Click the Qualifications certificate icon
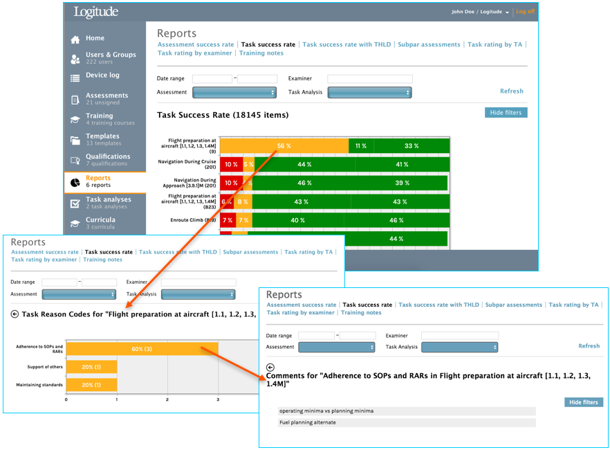Viewport: 610px width, 450px height. tap(75, 160)
